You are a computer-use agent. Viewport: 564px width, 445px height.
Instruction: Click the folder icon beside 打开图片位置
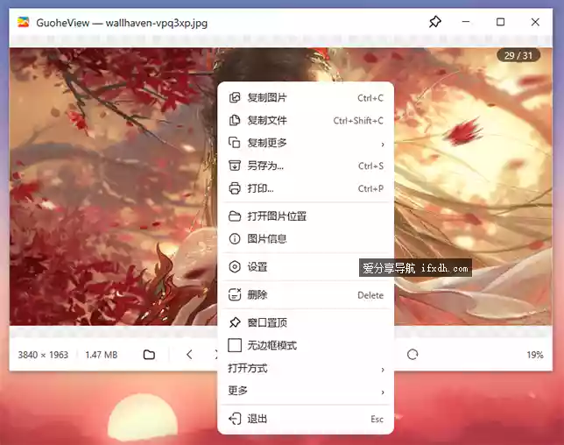(235, 216)
